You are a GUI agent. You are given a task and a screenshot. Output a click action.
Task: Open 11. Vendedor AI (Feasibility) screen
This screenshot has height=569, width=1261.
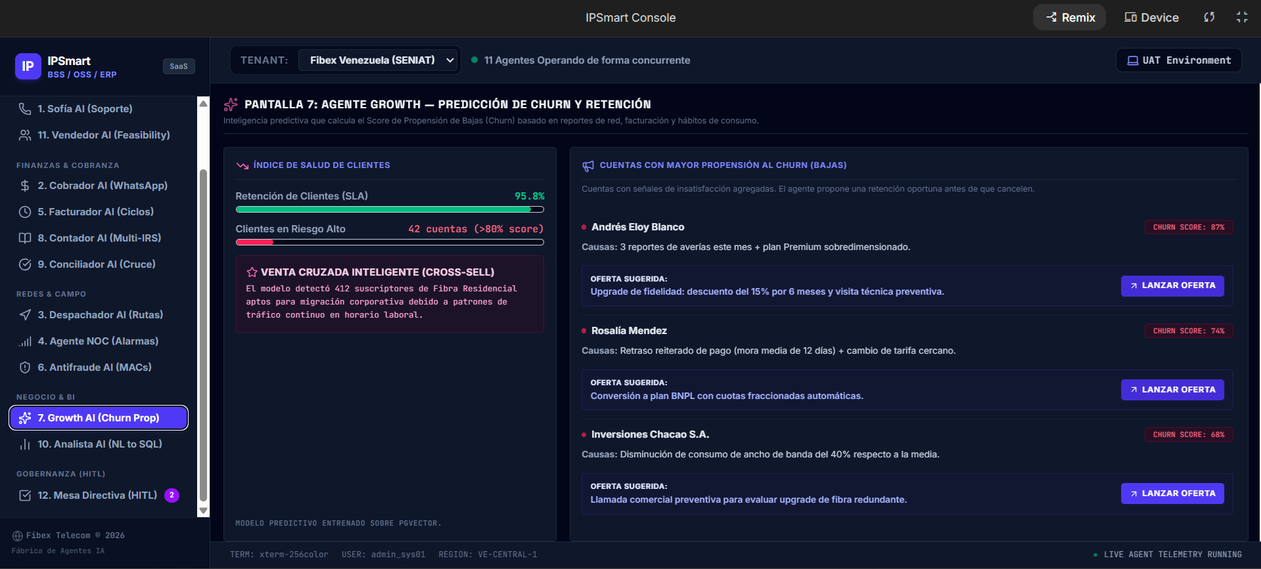point(99,135)
